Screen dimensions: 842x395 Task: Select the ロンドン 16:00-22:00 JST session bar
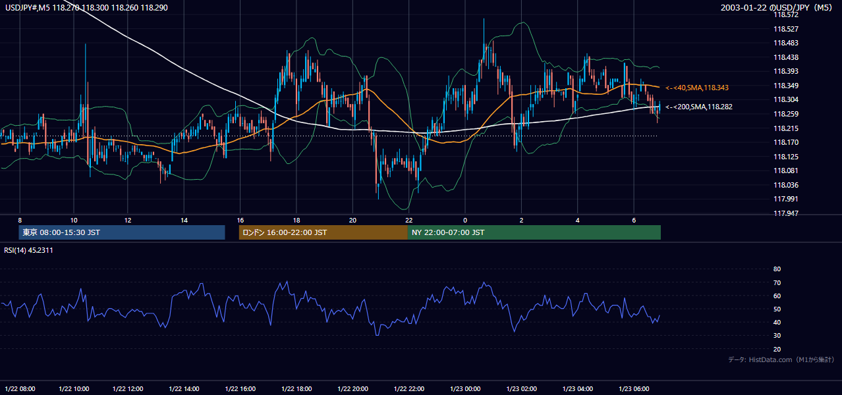(x=323, y=232)
